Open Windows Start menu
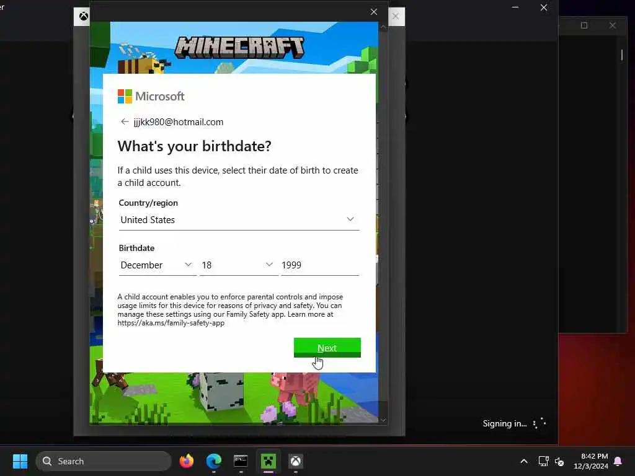 pyautogui.click(x=20, y=461)
